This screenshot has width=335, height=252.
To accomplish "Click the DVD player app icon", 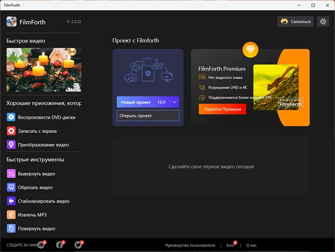I will pos(11,117).
